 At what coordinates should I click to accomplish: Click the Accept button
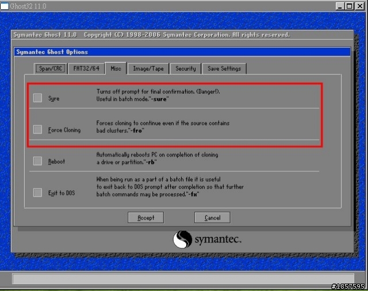[145, 217]
